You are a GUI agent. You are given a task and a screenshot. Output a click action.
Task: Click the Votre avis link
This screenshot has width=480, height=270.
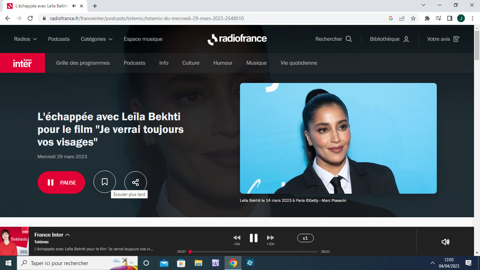tap(439, 39)
